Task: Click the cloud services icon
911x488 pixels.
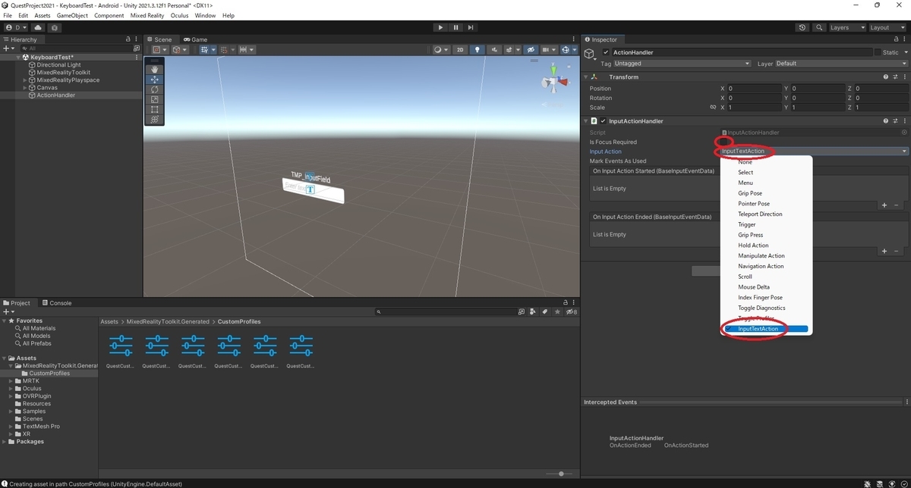Action: [x=38, y=27]
